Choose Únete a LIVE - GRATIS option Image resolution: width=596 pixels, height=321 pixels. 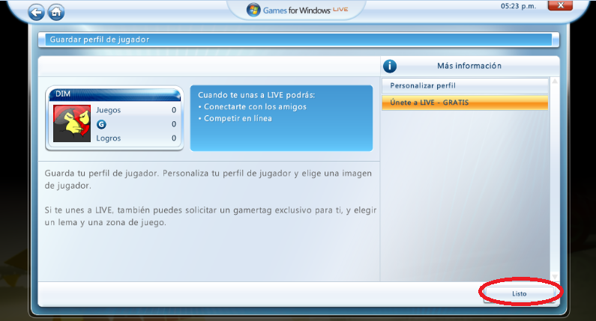(x=465, y=103)
